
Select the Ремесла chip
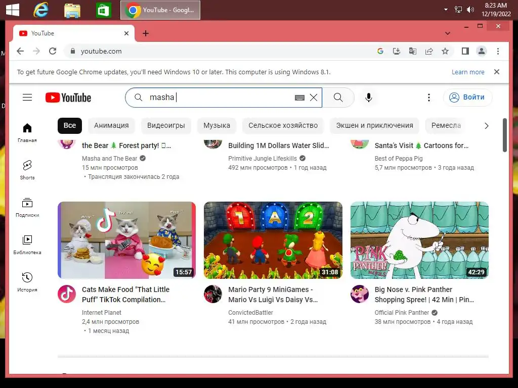pos(446,125)
